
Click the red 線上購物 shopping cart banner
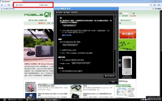pyautogui.click(x=128, y=34)
